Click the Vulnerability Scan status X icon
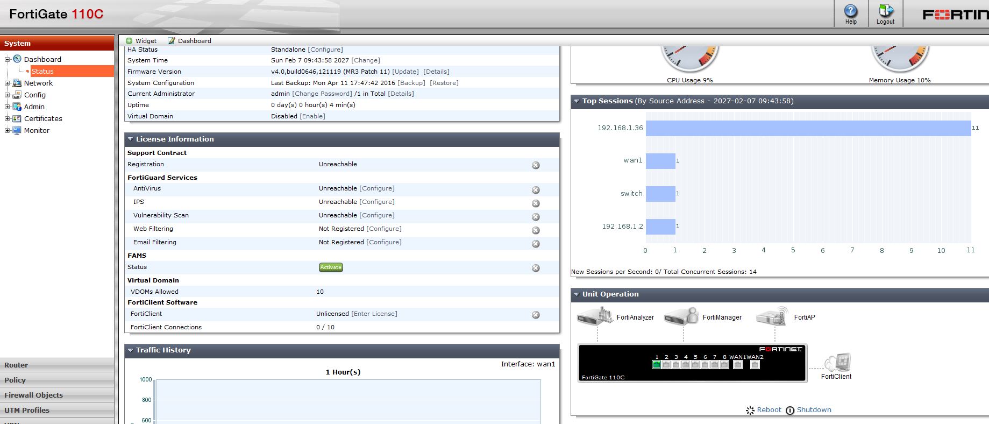Screen dimensions: 989x424 click(536, 217)
